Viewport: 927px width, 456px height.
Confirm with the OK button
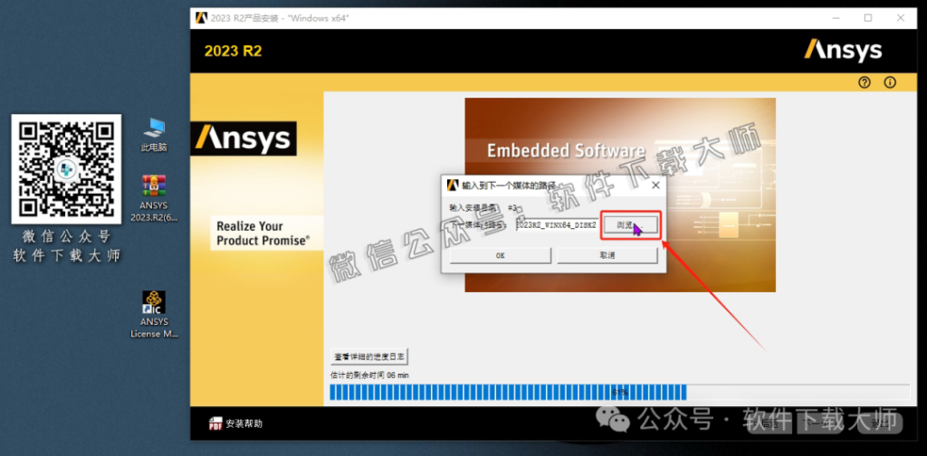(500, 256)
